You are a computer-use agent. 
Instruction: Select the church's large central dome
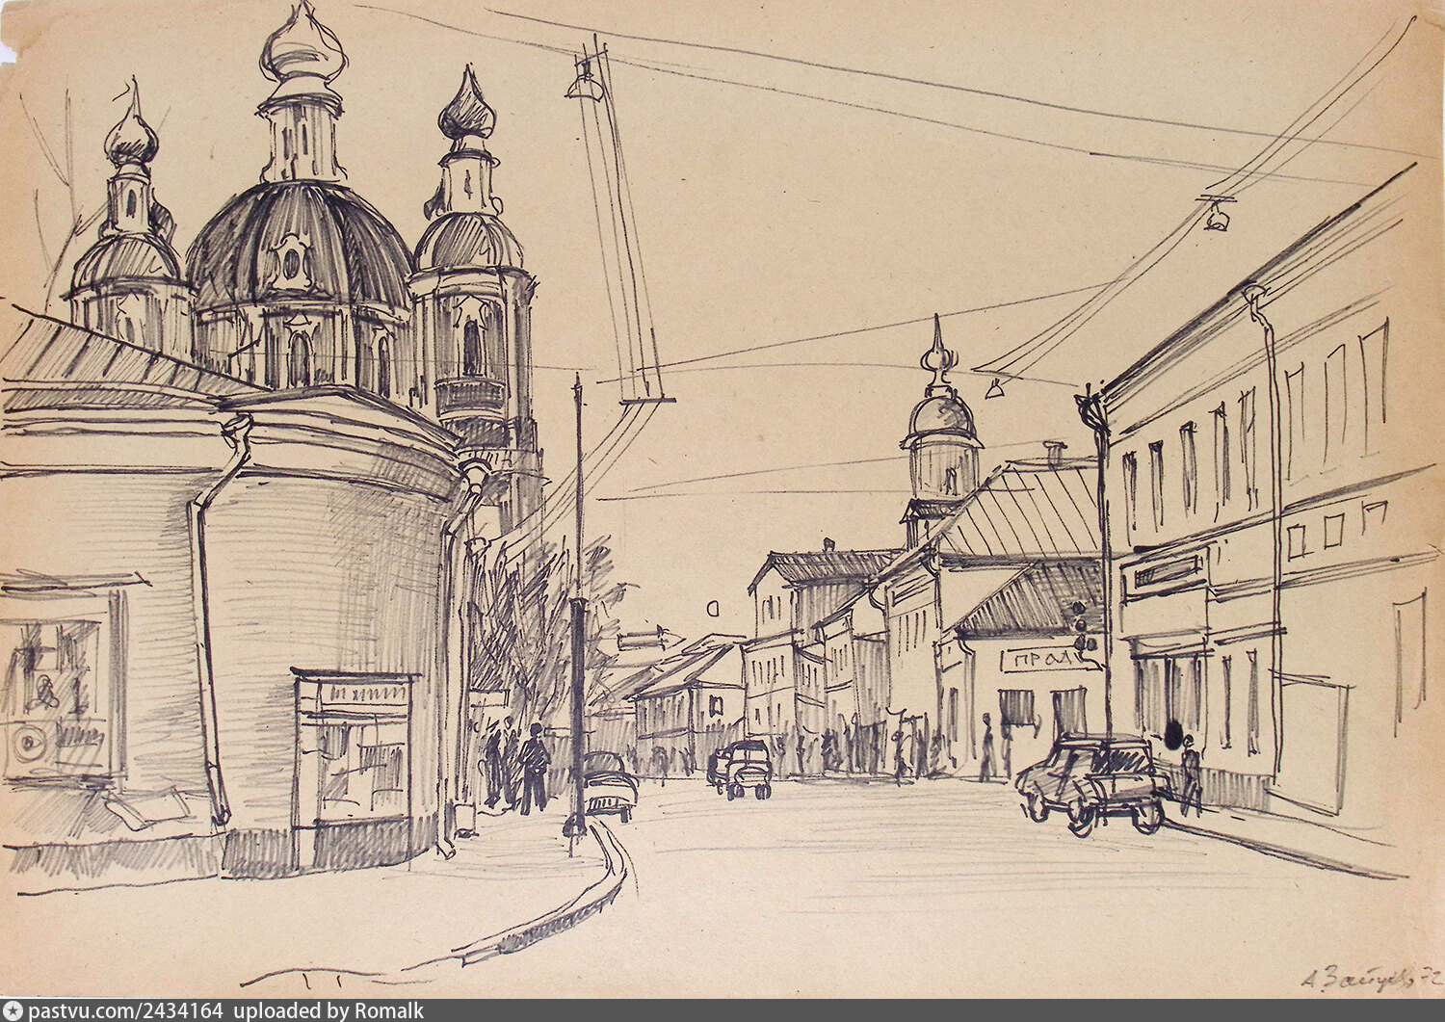pyautogui.click(x=298, y=246)
